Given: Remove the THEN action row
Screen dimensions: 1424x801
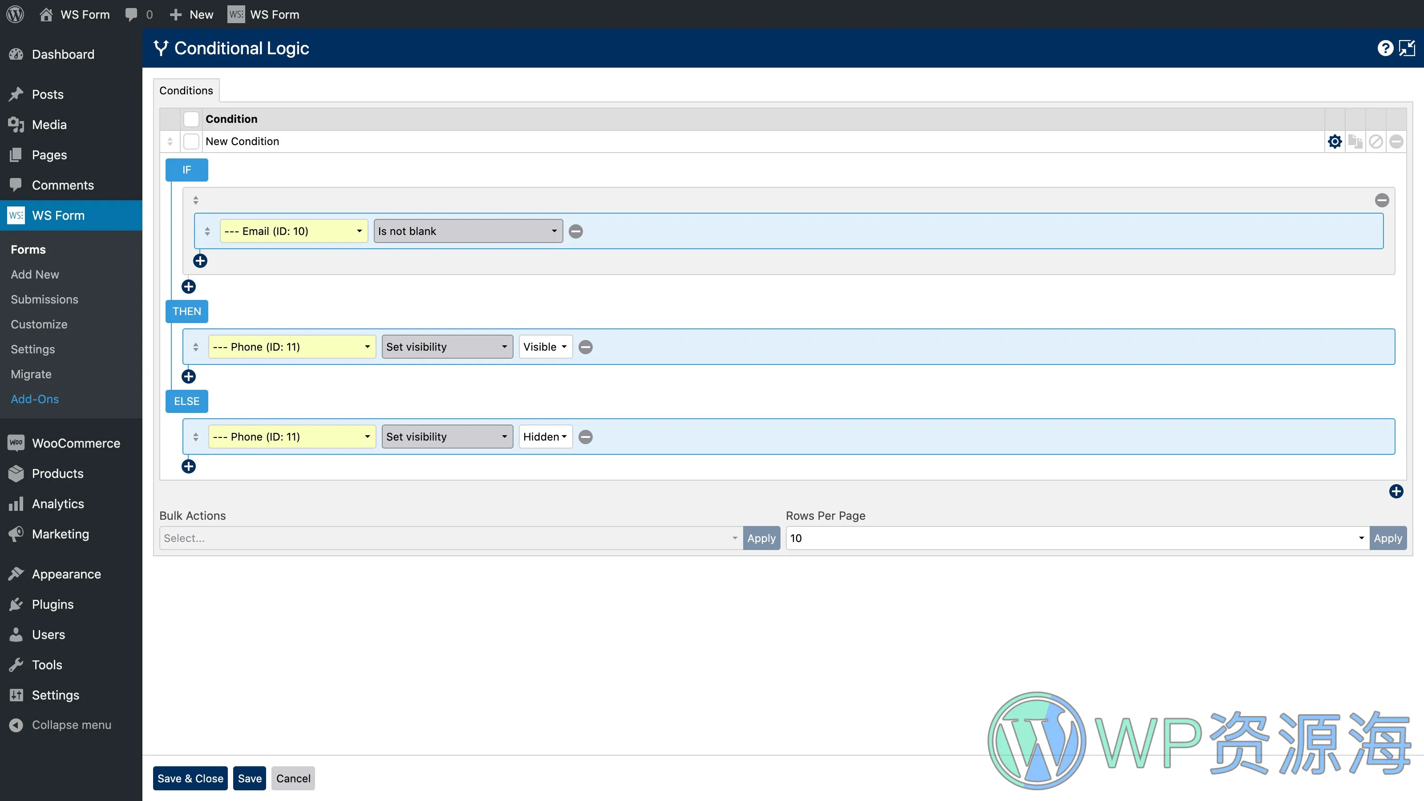Looking at the screenshot, I should tap(586, 347).
